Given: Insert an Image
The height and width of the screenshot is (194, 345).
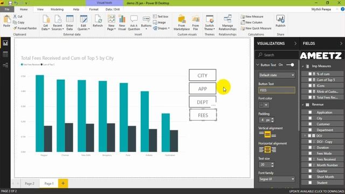Looking at the screenshot, I should tap(160, 23).
